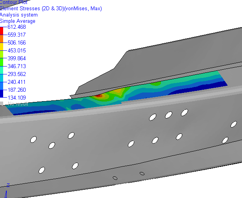Pick the red band in the legend

click(2, 31)
